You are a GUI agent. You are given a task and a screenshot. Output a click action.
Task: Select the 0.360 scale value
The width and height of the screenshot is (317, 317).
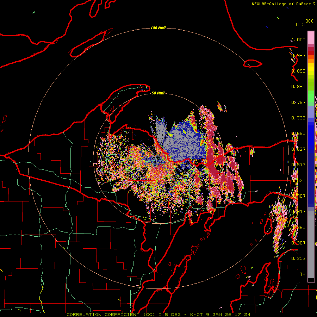[298, 228]
